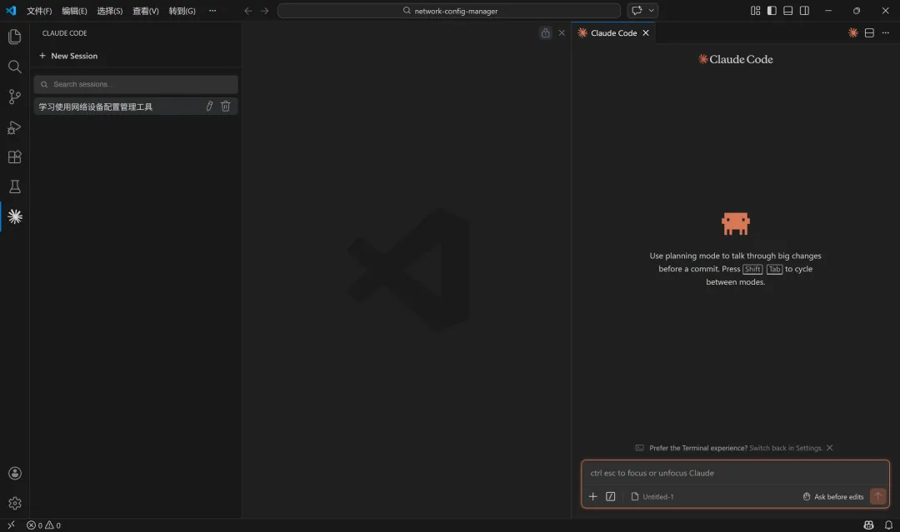Dismiss the Prefer the Terminal experience notice
900x532 pixels.
pyautogui.click(x=829, y=448)
